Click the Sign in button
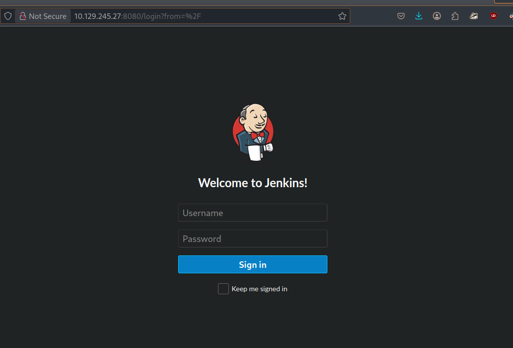Viewport: 513px width, 348px height. tap(253, 264)
